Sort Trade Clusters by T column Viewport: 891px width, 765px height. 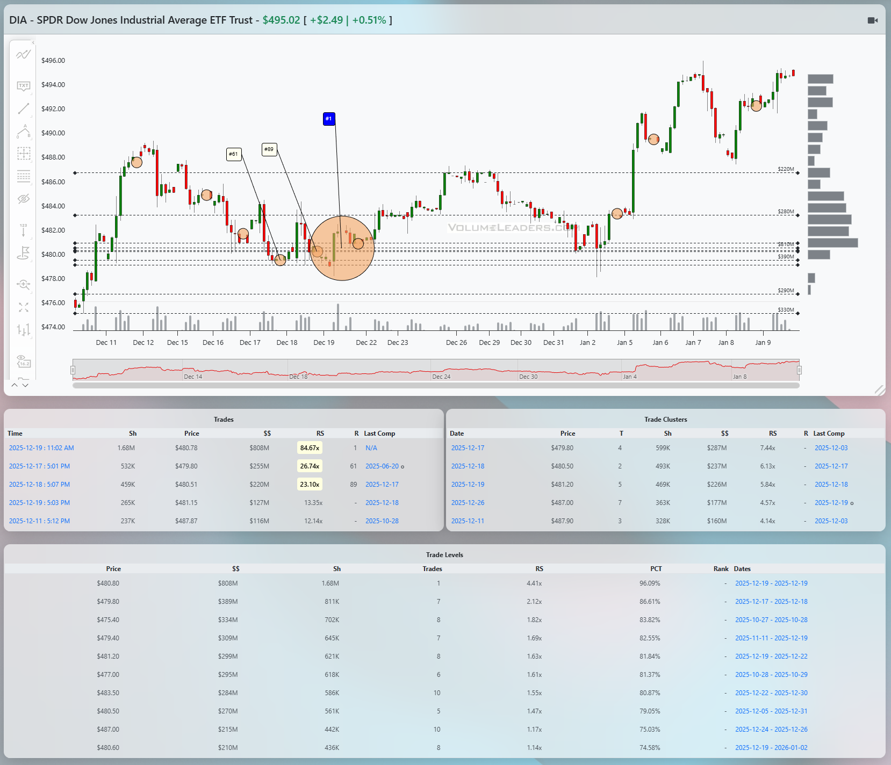pyautogui.click(x=621, y=434)
